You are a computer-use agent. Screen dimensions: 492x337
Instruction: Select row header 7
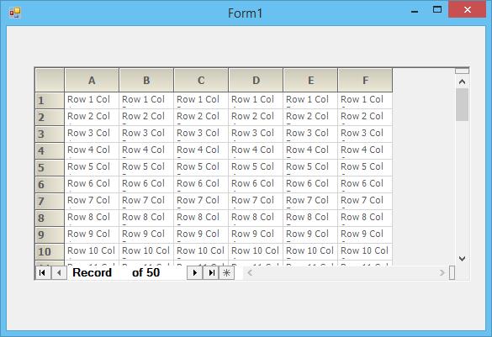[50, 202]
